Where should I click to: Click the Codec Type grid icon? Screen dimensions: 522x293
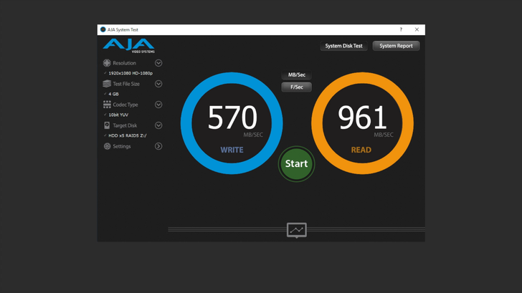coord(107,105)
